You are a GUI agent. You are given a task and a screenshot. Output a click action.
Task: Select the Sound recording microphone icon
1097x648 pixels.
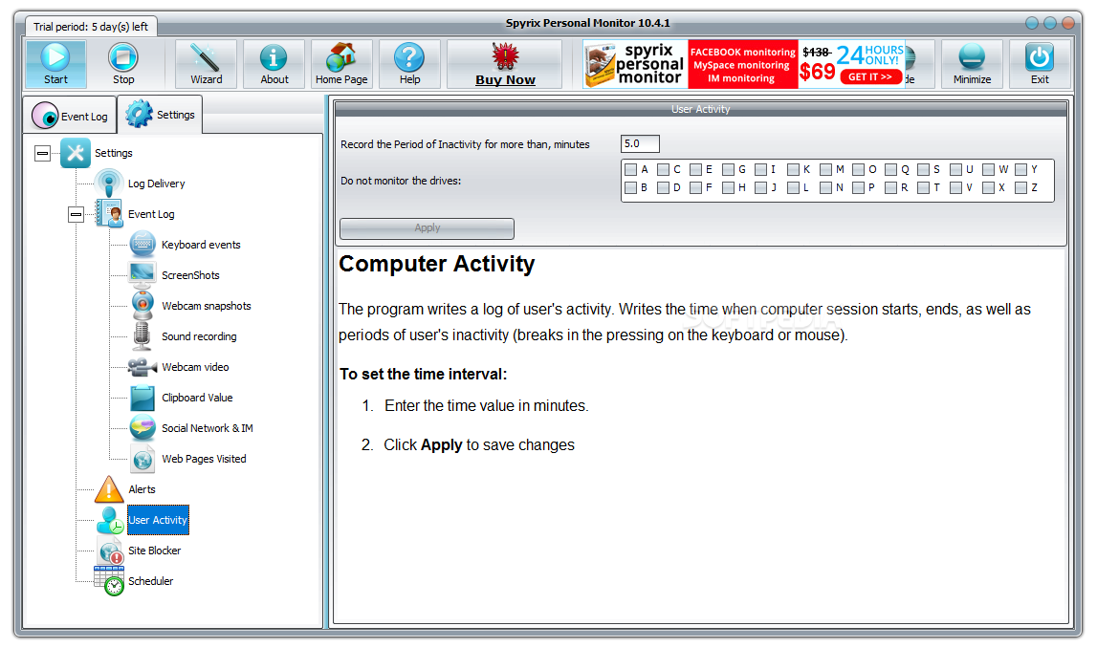[x=142, y=336]
